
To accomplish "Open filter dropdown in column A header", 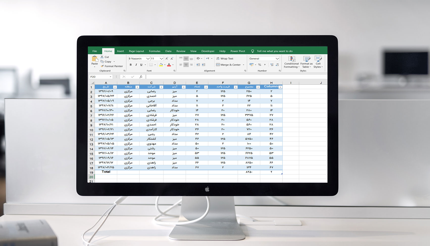I will [x=115, y=87].
